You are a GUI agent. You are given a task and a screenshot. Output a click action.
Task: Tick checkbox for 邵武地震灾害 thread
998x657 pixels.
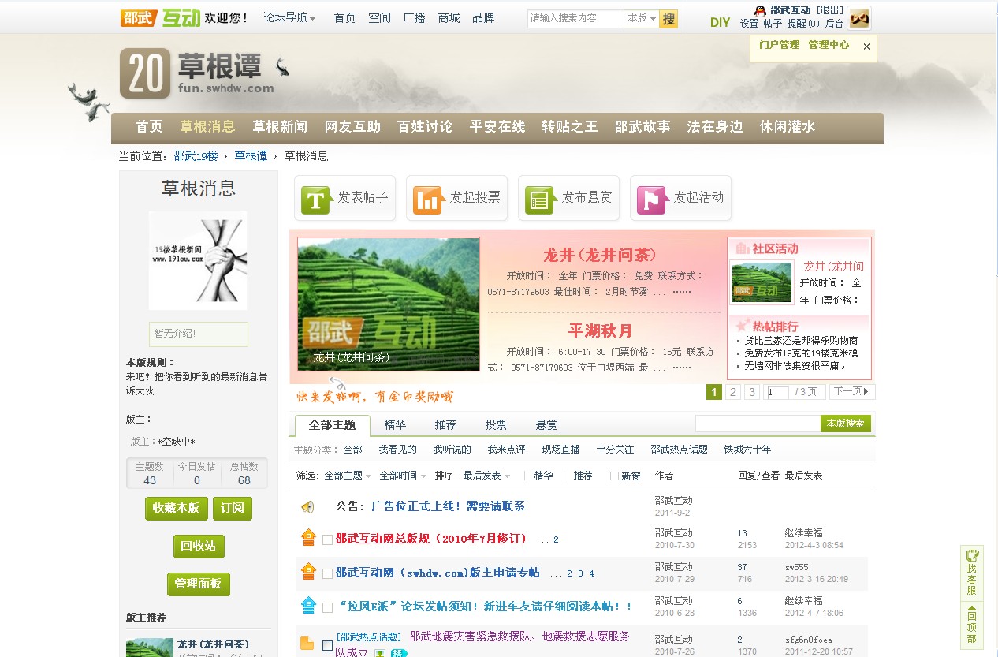327,645
